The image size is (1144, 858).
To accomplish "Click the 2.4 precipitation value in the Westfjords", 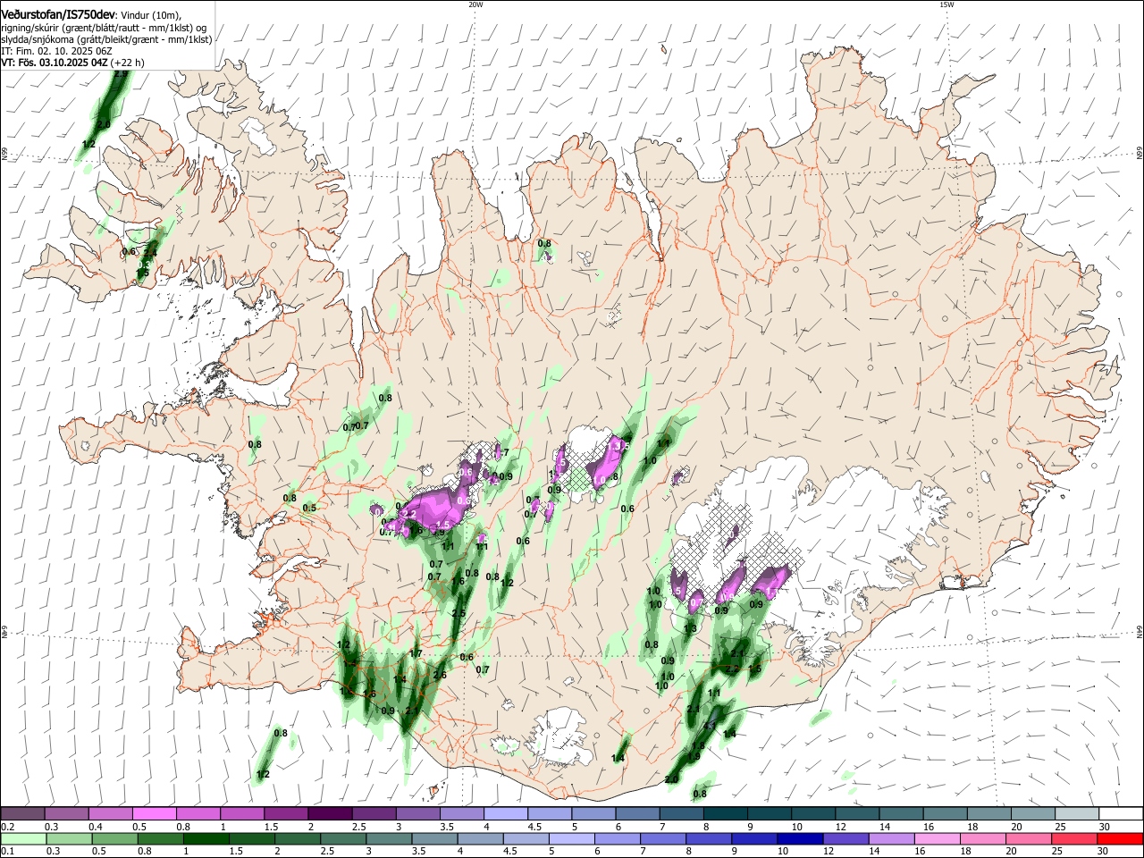I will [x=149, y=254].
